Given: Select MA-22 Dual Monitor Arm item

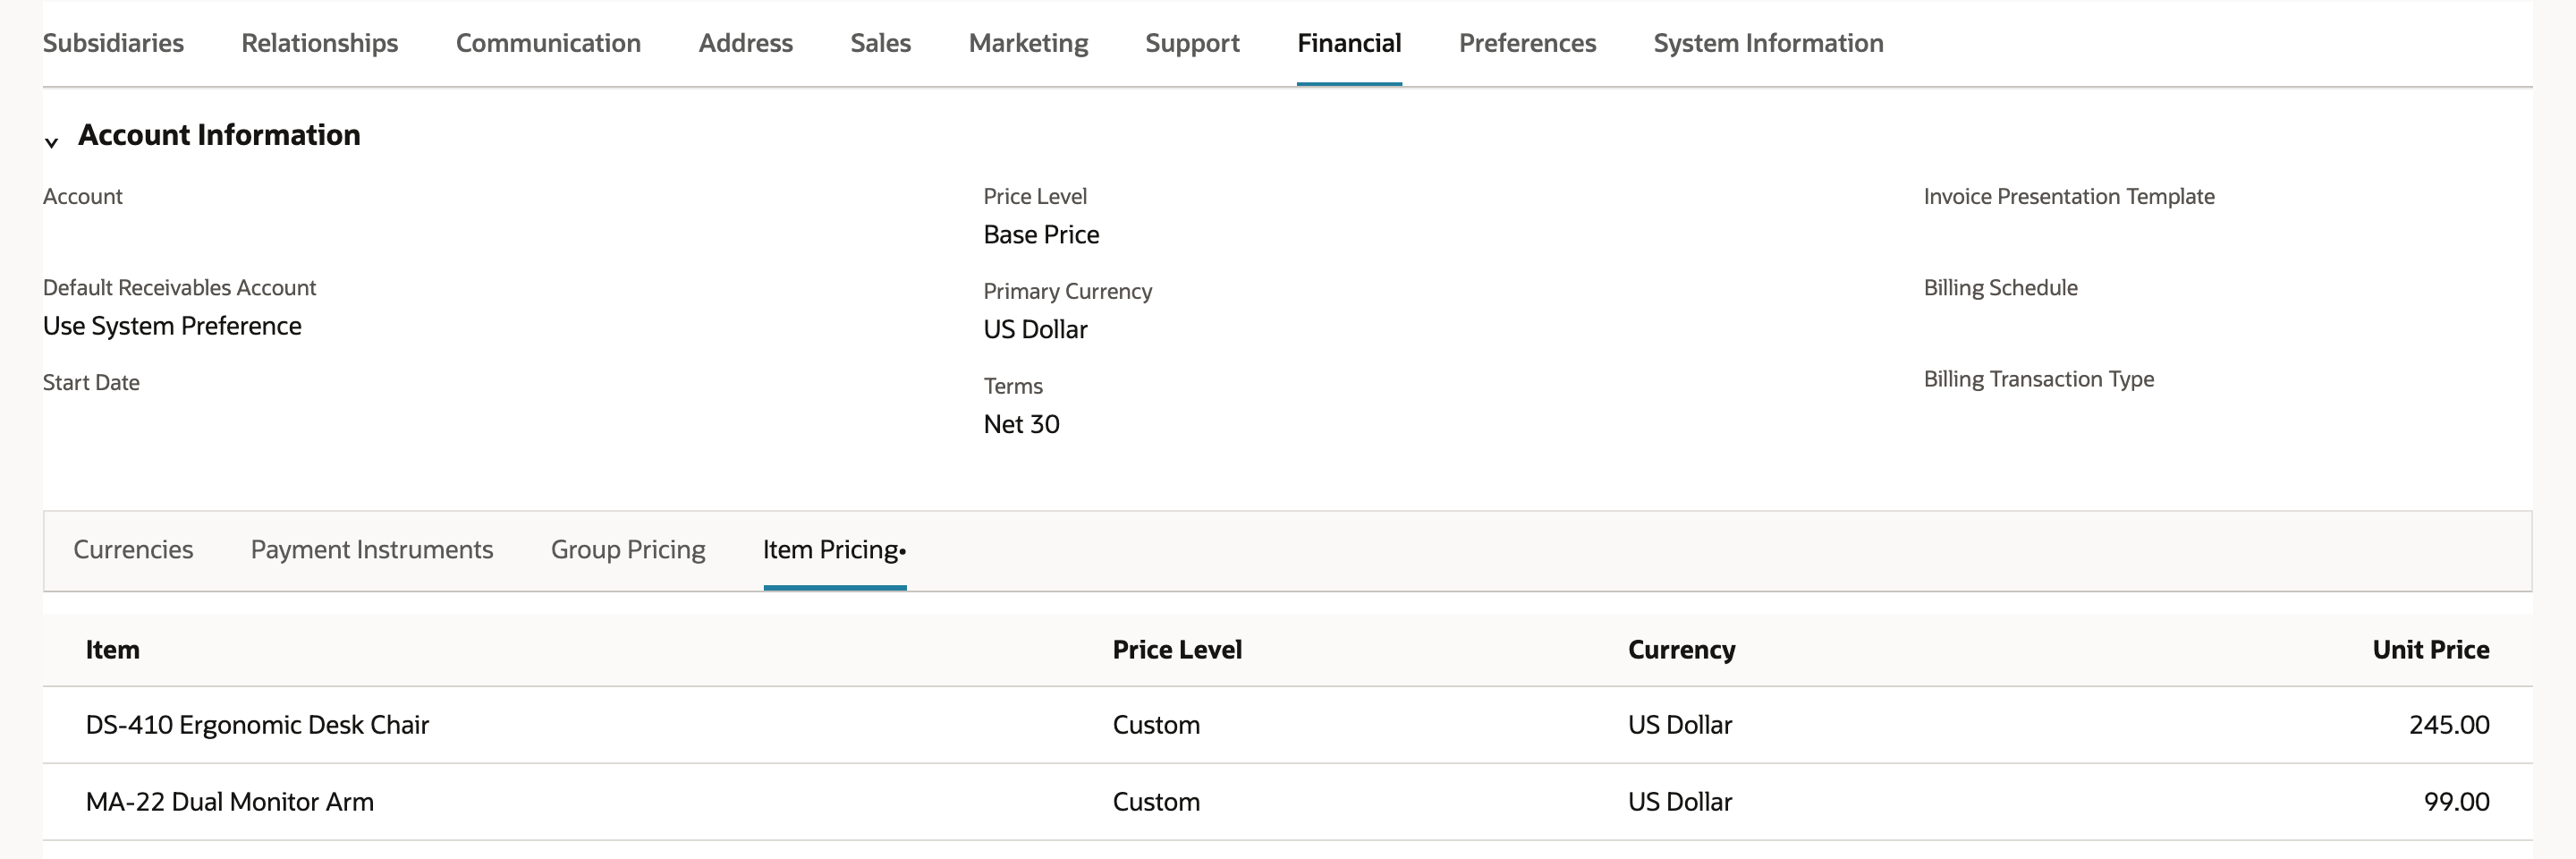Looking at the screenshot, I should [x=230, y=801].
